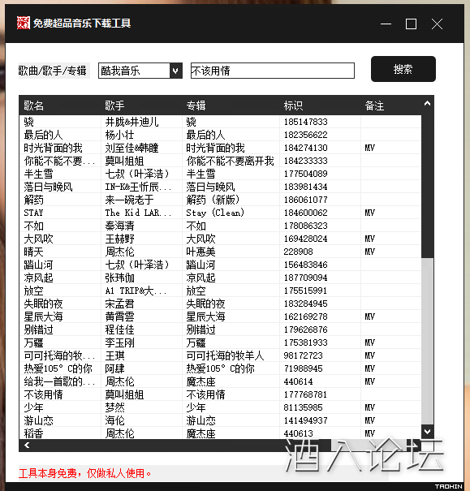Viewport: 470px width, 491px height.
Task: Select the song row 星辰大海
Action: [x=221, y=317]
